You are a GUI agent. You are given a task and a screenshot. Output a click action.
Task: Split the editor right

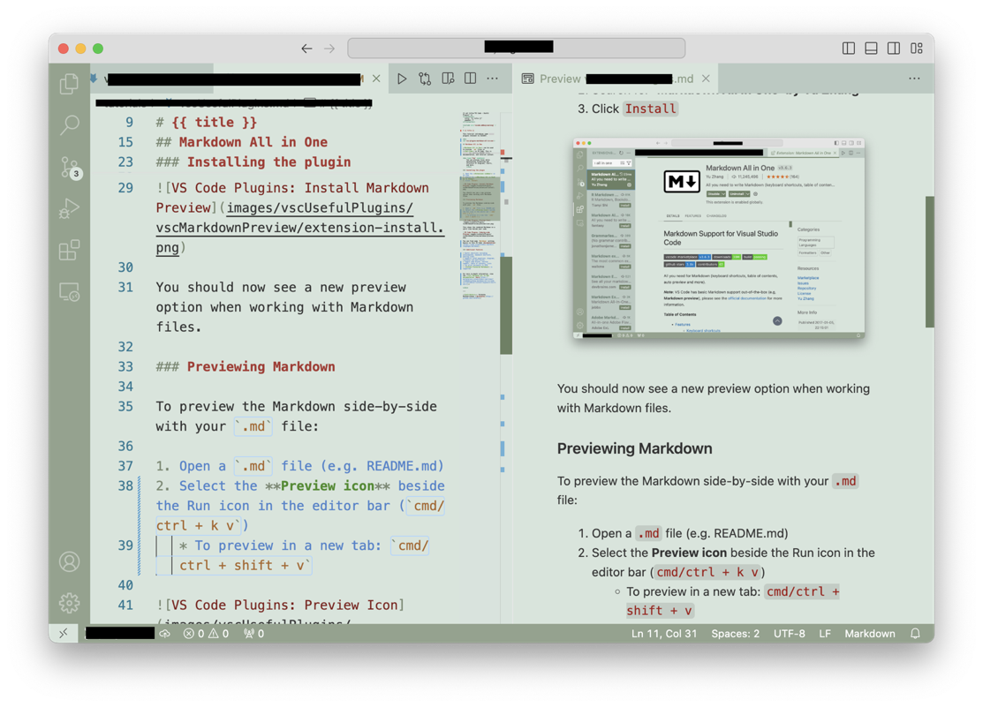[470, 79]
